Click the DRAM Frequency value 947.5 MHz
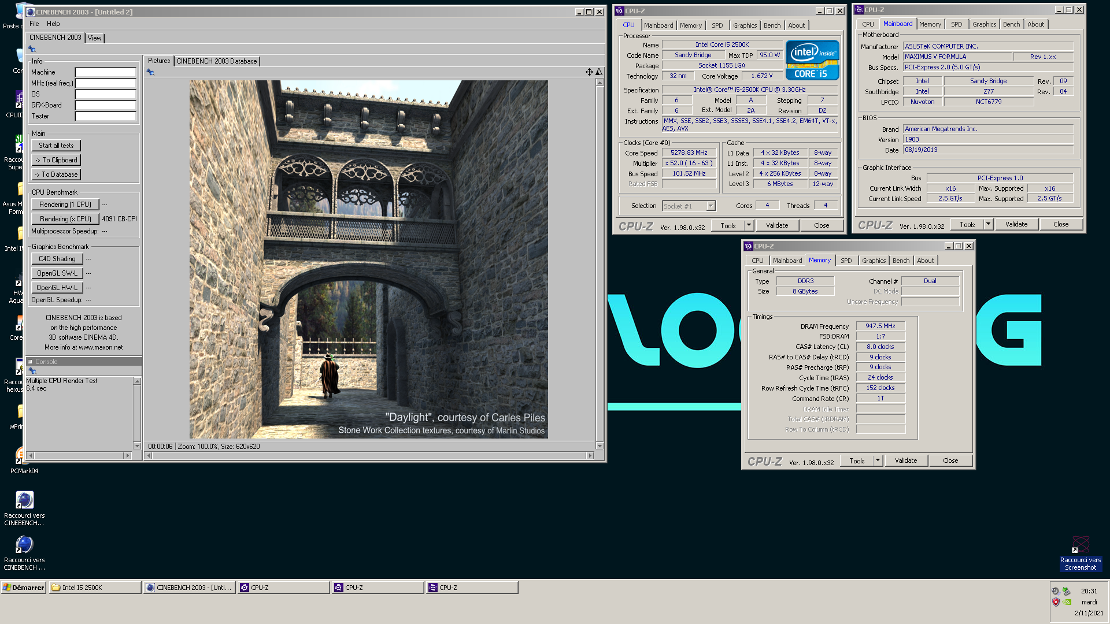This screenshot has height=624, width=1110. 880,326
